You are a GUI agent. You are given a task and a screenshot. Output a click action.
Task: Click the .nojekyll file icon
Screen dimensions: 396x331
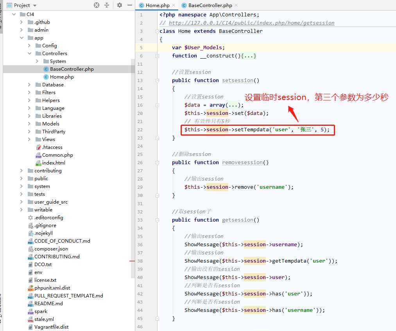30,233
